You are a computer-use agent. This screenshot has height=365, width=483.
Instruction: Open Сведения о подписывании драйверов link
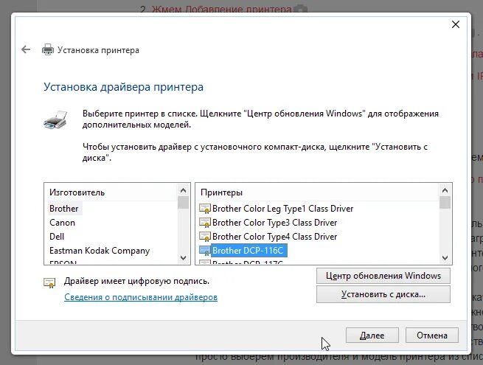pos(141,297)
